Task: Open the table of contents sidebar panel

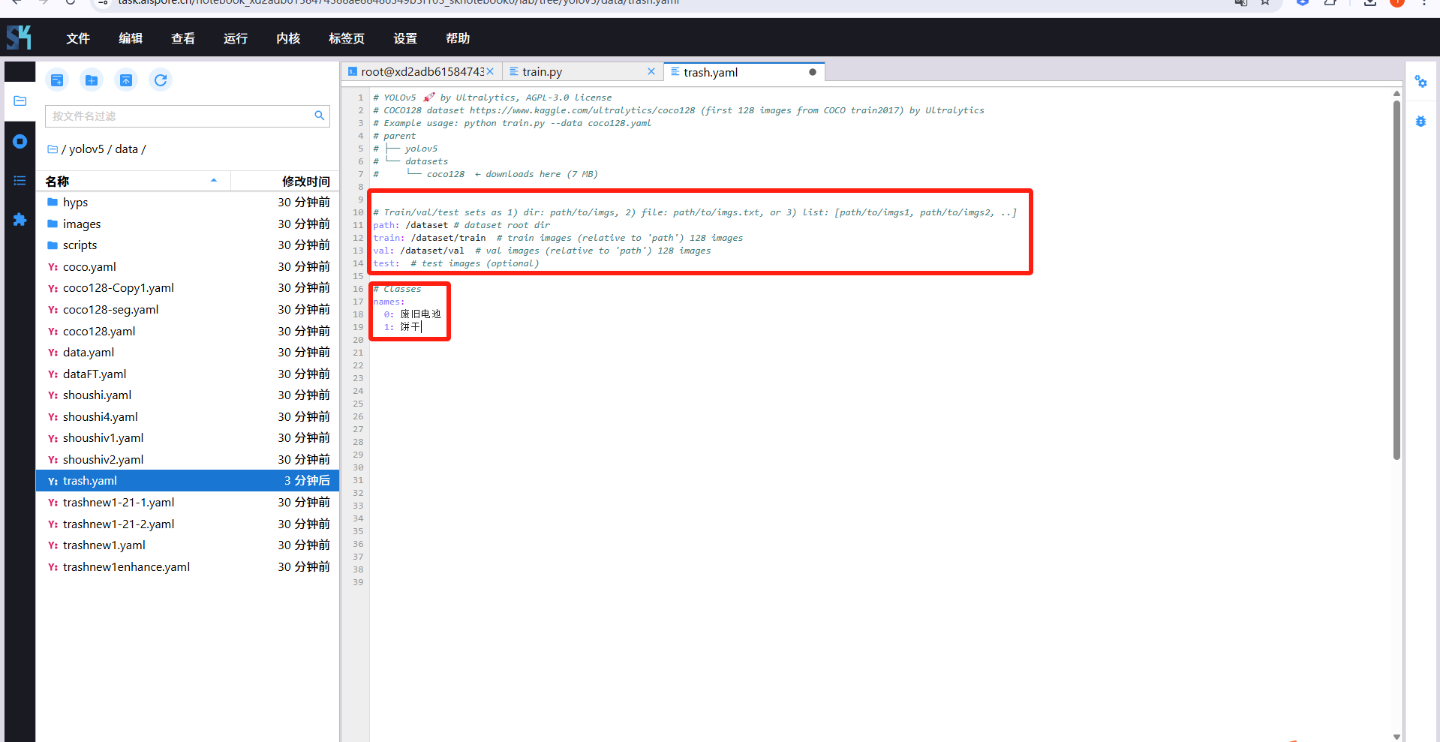Action: (x=20, y=181)
